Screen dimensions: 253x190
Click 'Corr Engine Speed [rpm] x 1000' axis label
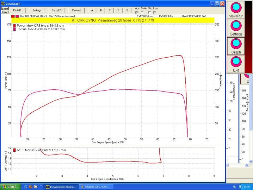108,179
